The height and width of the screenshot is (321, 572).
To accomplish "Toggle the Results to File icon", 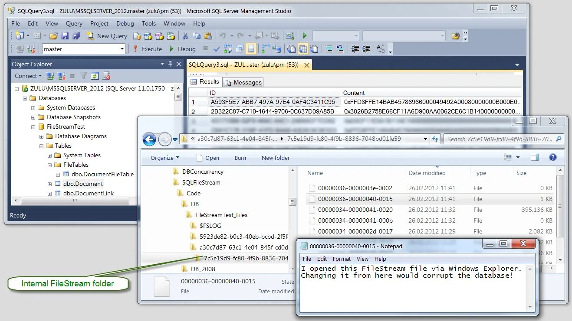I will tap(314, 49).
